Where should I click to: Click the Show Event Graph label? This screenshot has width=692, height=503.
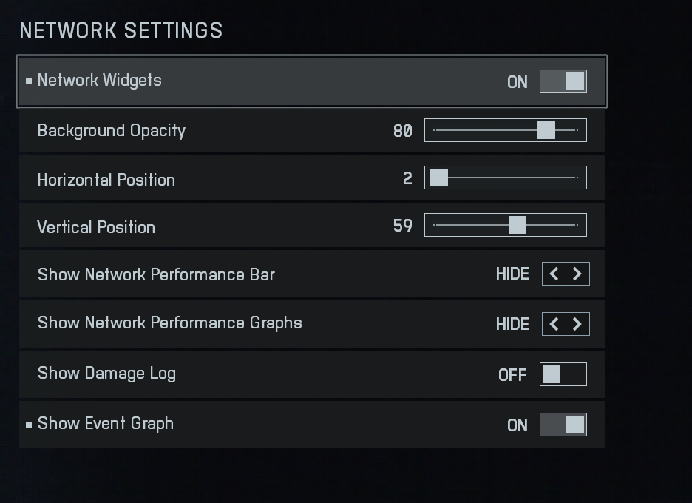click(x=106, y=424)
